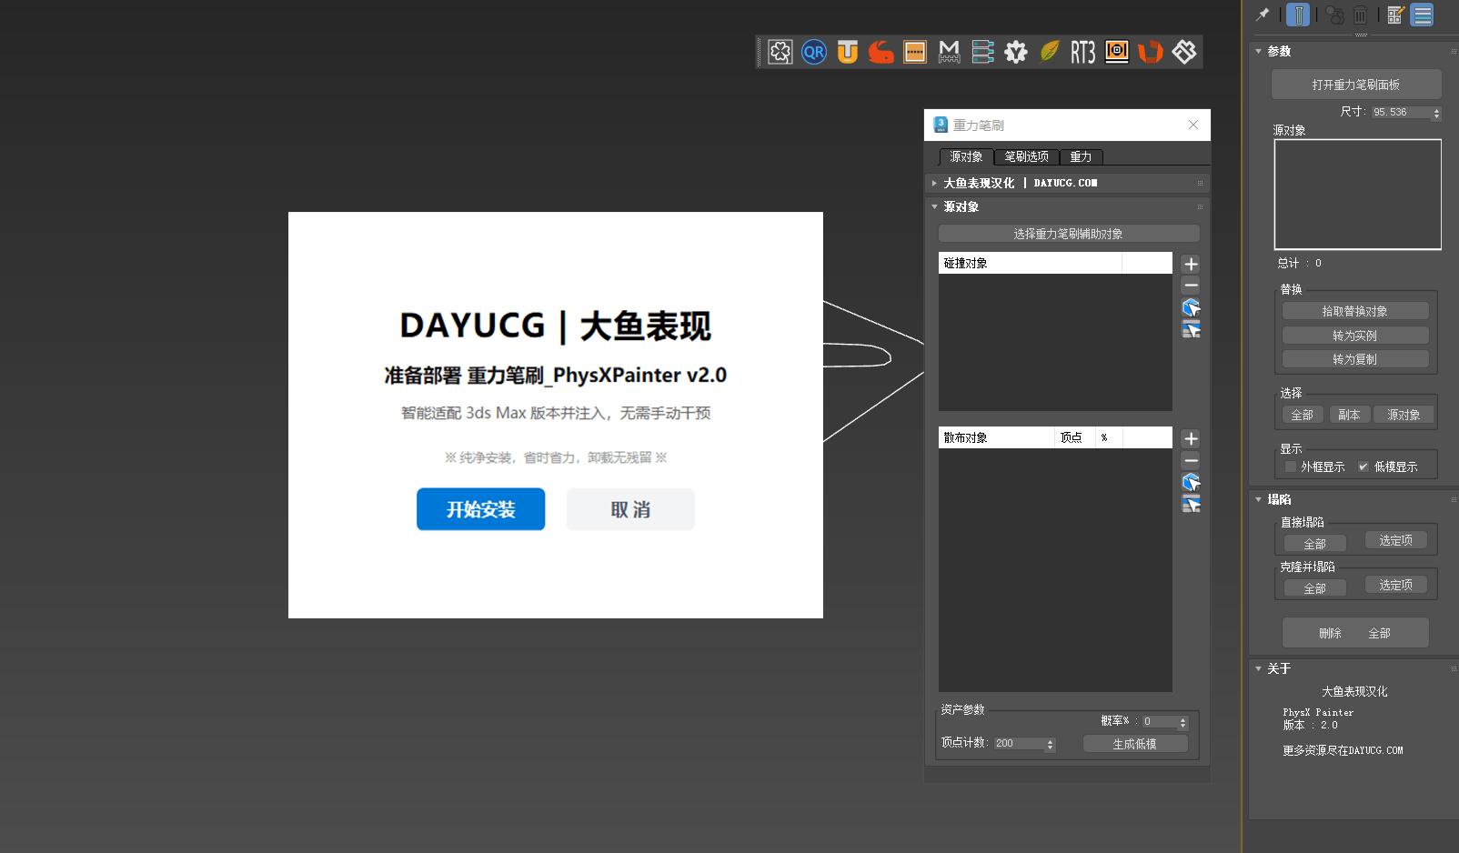Screen dimensions: 1459x853
Task: Click the 概率% value field
Action: [1160, 722]
